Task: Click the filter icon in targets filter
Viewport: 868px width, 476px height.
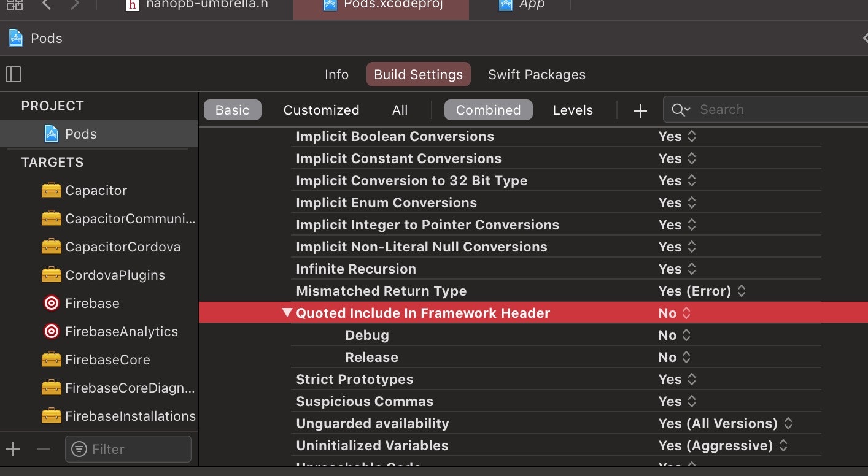Action: [79, 449]
